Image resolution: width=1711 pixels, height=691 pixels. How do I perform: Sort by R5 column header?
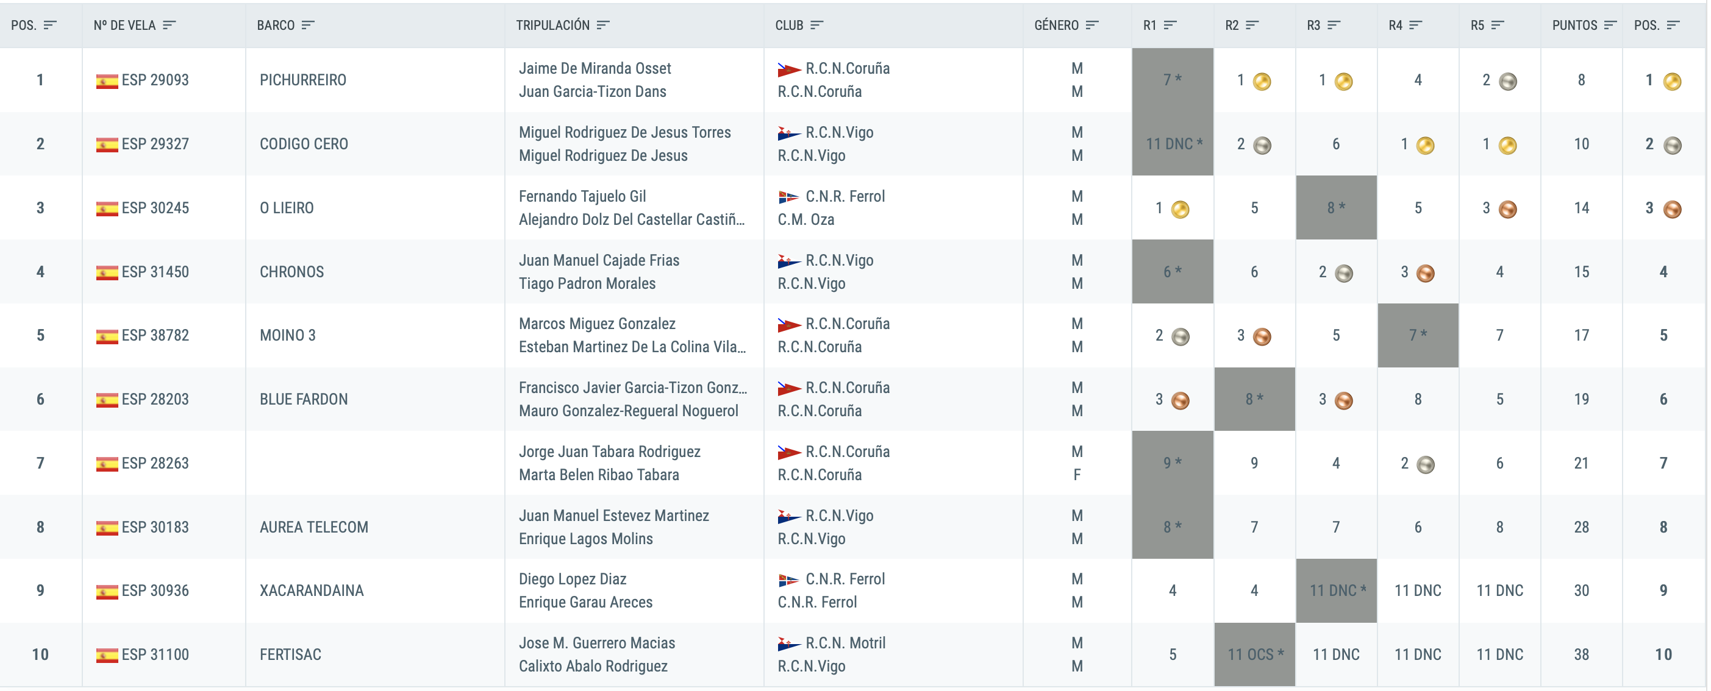coord(1487,25)
